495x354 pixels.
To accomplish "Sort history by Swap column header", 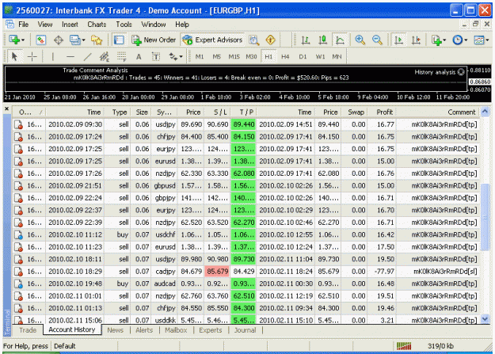I will point(355,112).
